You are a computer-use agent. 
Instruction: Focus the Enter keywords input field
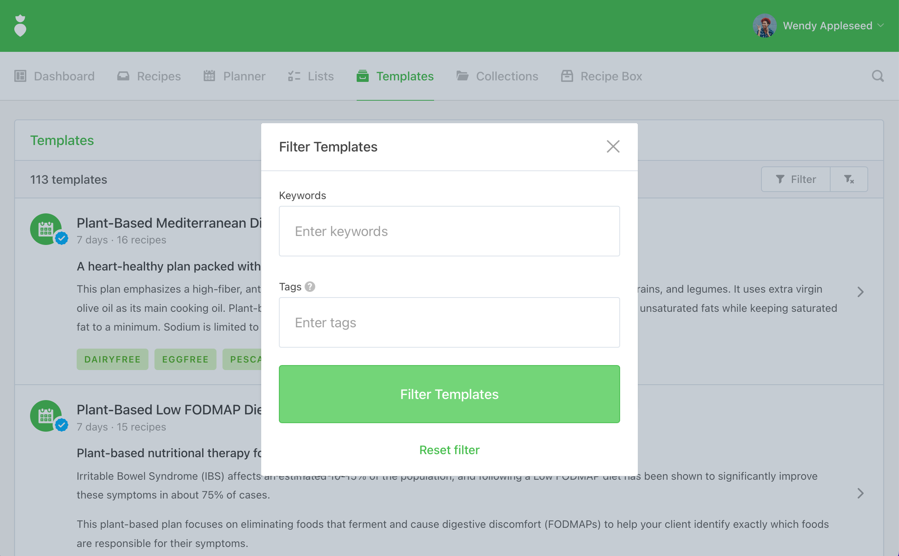(x=449, y=231)
